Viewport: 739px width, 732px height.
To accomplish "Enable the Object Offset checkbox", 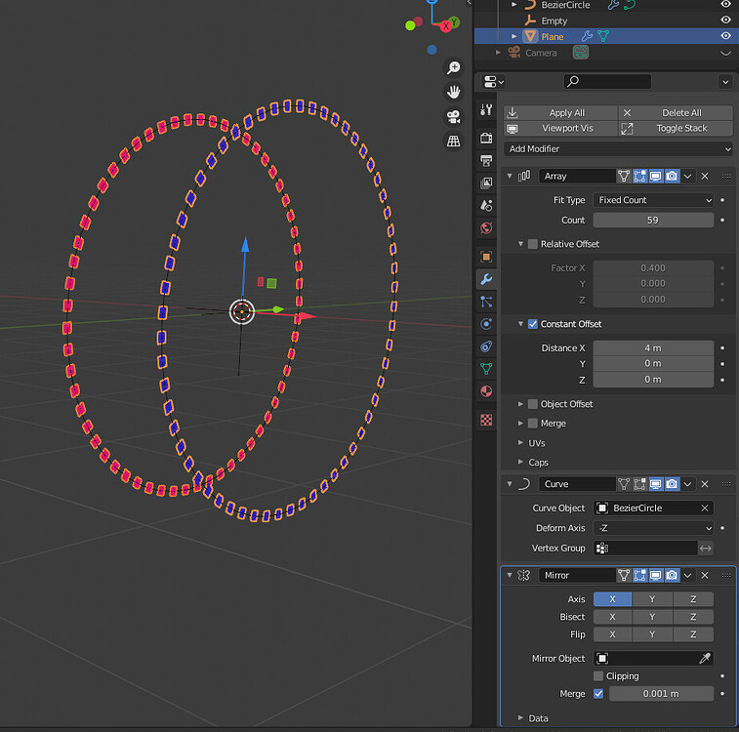I will pos(533,404).
